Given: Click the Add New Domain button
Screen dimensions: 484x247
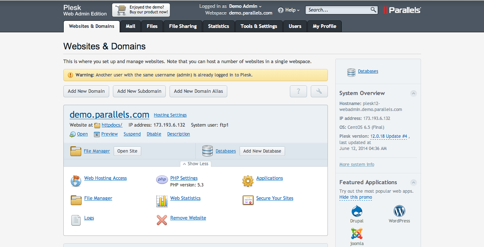Looking at the screenshot, I should [86, 91].
